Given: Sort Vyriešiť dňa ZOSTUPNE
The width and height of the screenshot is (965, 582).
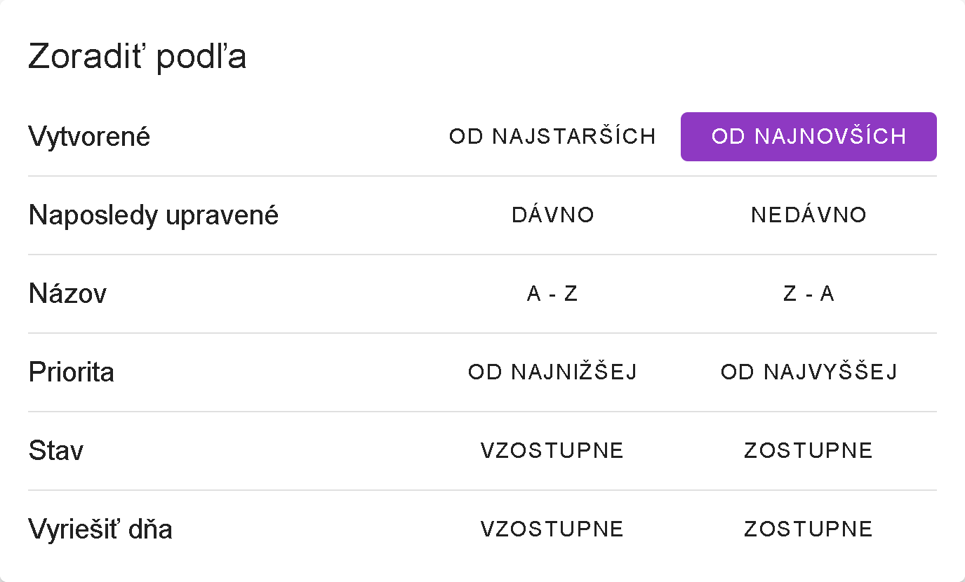Looking at the screenshot, I should coord(808,529).
